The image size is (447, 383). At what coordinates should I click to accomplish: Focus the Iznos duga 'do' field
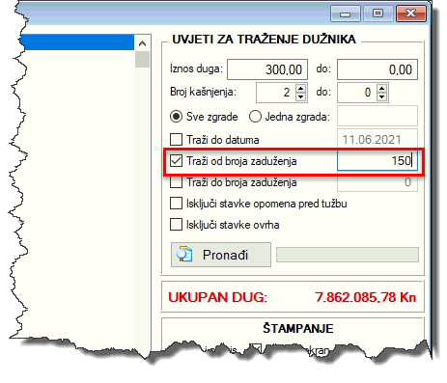click(377, 69)
